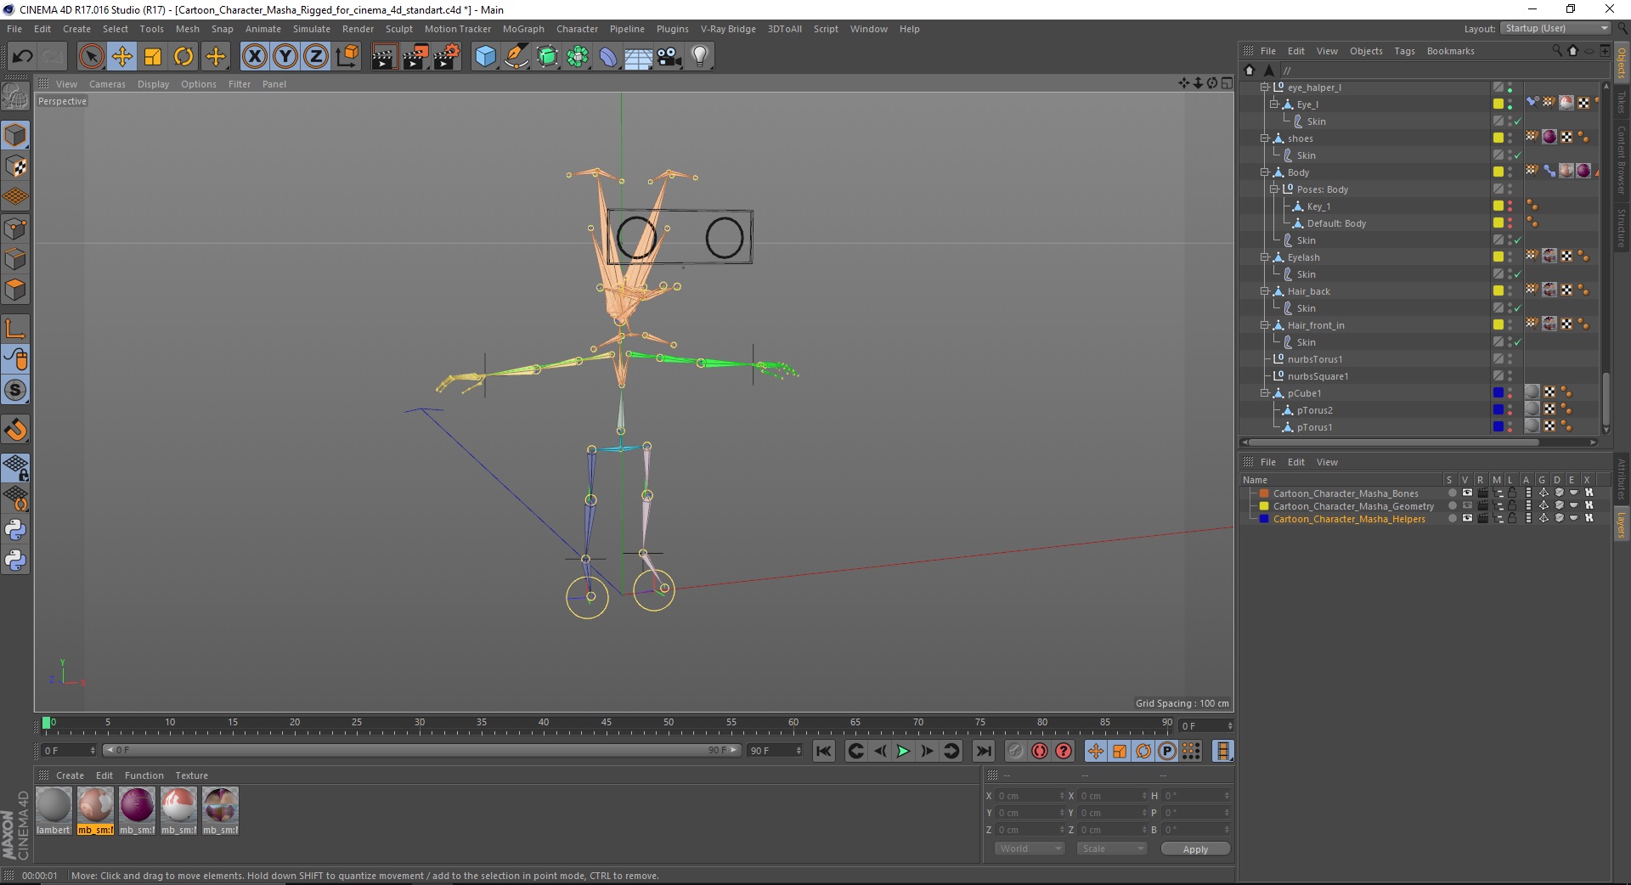Open the Character menu
The height and width of the screenshot is (885, 1631).
pyautogui.click(x=577, y=29)
